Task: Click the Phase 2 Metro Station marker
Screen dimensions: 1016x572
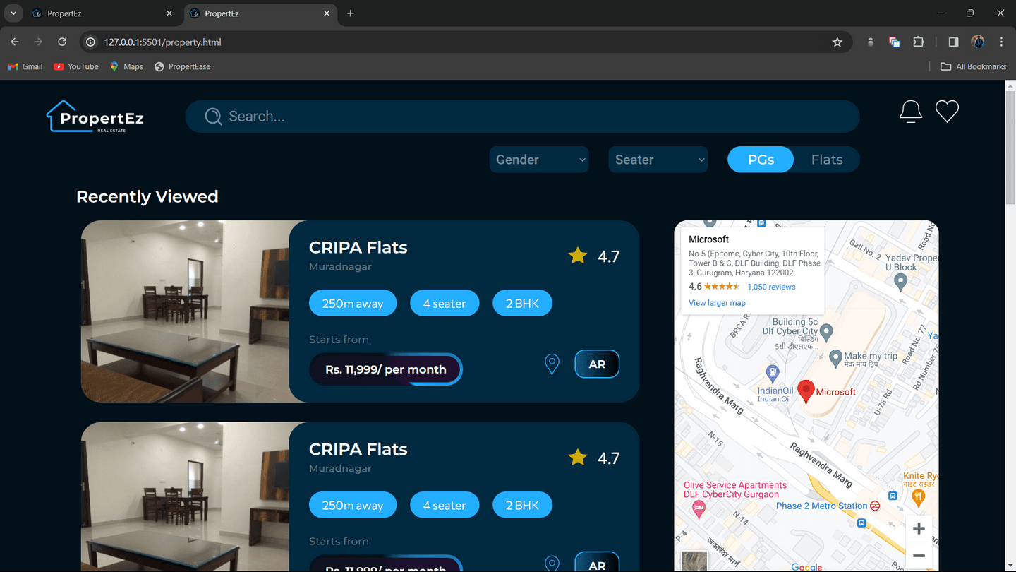Action: pyautogui.click(x=874, y=506)
